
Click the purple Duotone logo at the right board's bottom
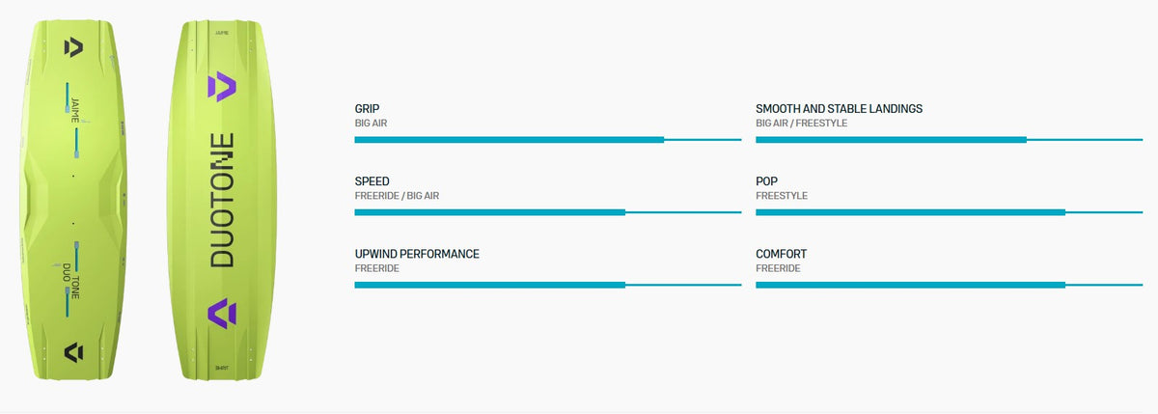[221, 313]
